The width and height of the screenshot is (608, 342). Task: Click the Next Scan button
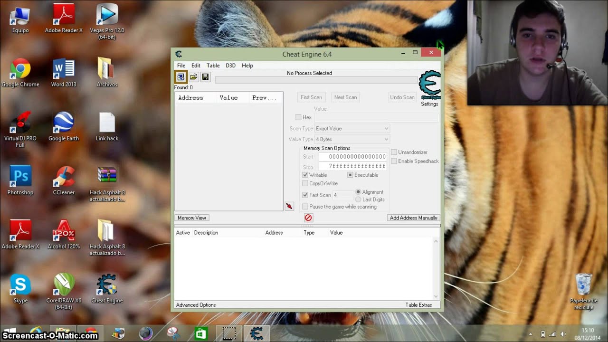[345, 97]
